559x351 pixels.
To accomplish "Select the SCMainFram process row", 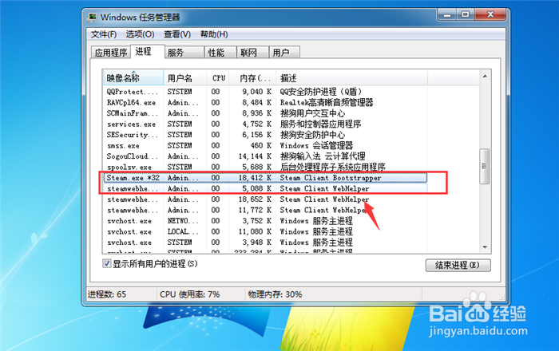I will tap(265, 113).
